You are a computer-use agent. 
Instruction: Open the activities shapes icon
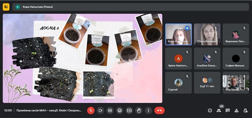(x=237, y=110)
